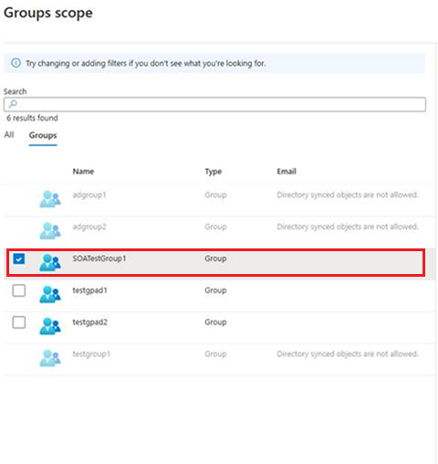Click the magnifier icon in Search box

(x=13, y=104)
